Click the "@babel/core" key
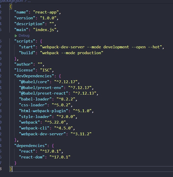173x177 pixels. 34,82
